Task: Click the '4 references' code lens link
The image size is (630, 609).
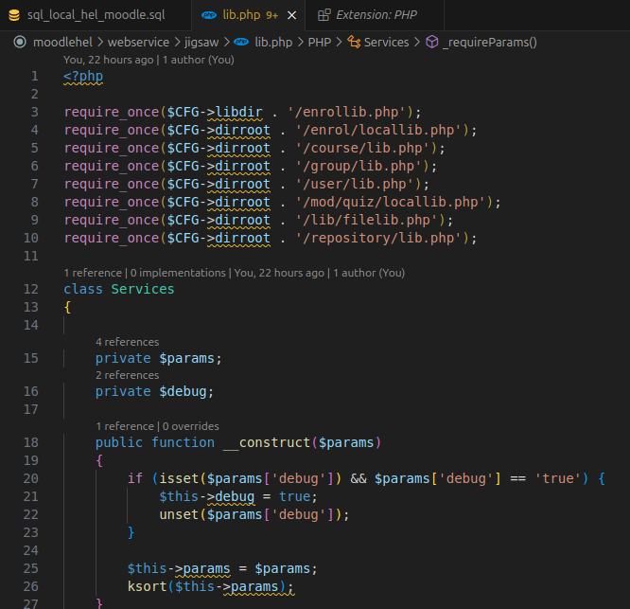Action: pos(127,342)
